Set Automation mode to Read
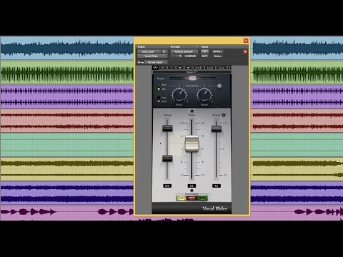 point(202,198)
